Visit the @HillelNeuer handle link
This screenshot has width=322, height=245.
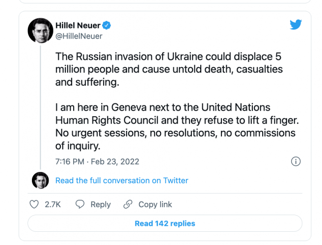[x=79, y=36]
